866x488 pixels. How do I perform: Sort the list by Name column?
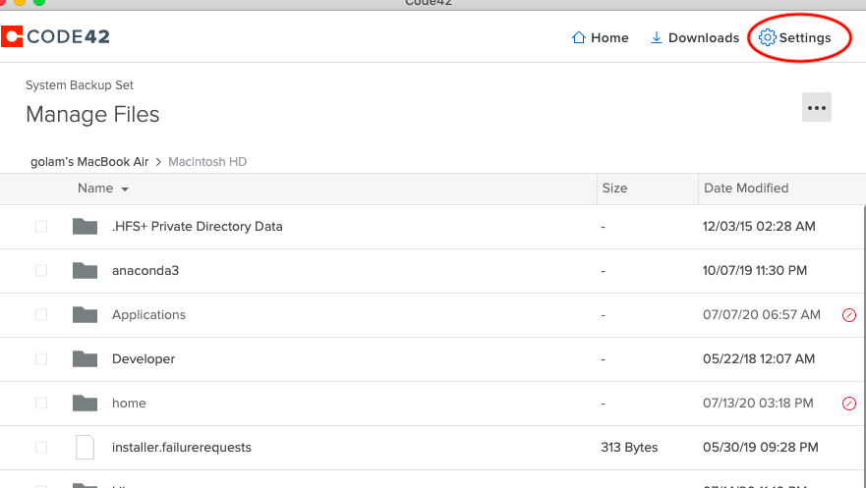point(103,189)
